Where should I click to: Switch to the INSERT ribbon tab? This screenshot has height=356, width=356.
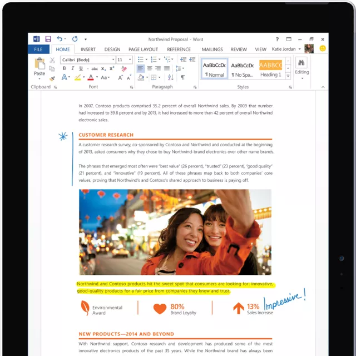coord(88,50)
